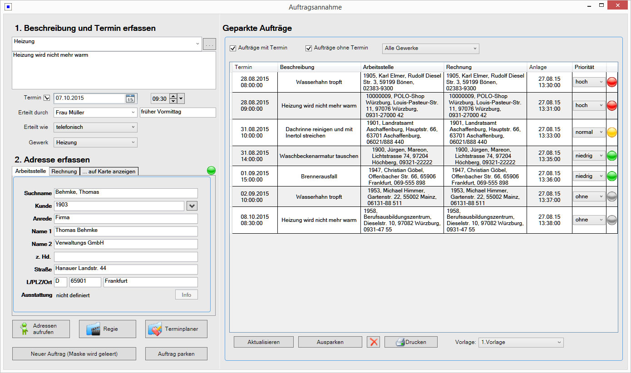This screenshot has height=373, width=631.
Task: Click the arrow button beside Kunde field
Action: (192, 206)
